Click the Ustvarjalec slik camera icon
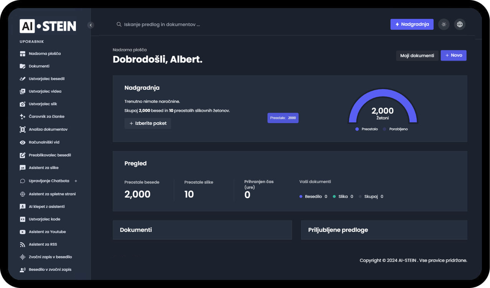This screenshot has height=288, width=490. pyautogui.click(x=23, y=104)
